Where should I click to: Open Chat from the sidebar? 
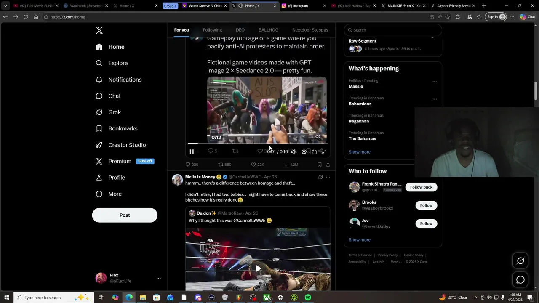click(108, 96)
